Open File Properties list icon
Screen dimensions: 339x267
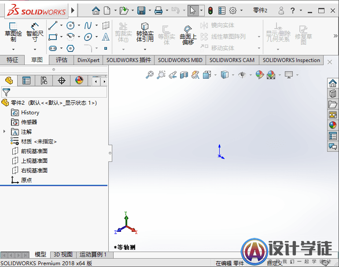(x=222, y=11)
